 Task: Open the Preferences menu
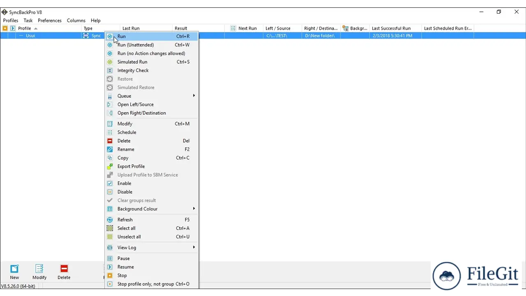point(50,21)
